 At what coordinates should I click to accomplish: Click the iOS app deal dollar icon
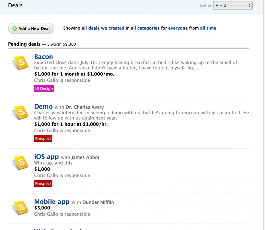tap(20, 162)
